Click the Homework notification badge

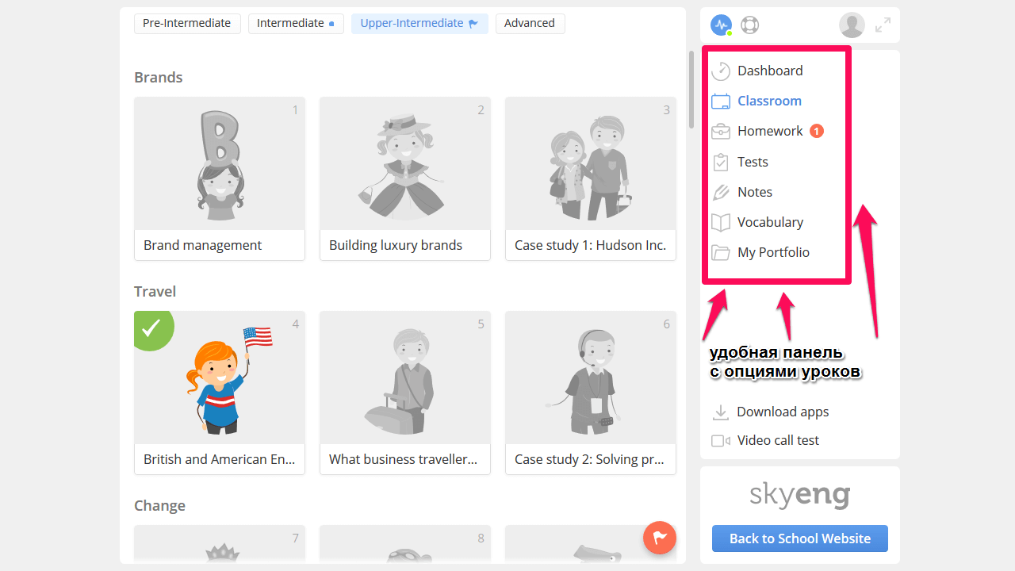point(817,131)
